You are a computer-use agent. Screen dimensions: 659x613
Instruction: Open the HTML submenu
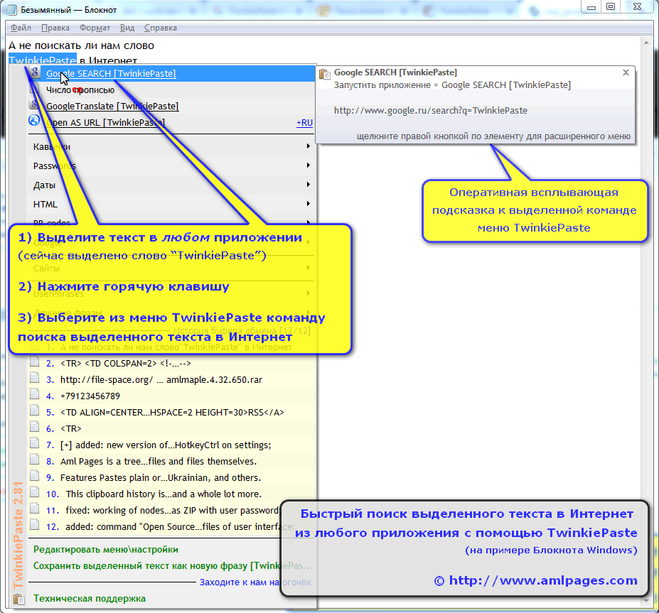[x=171, y=204]
